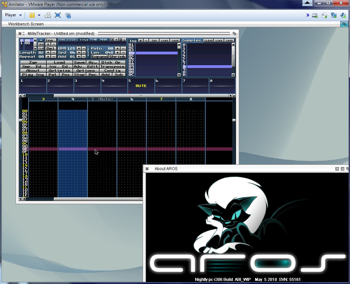Switch song display to the Peak tab

point(104,40)
